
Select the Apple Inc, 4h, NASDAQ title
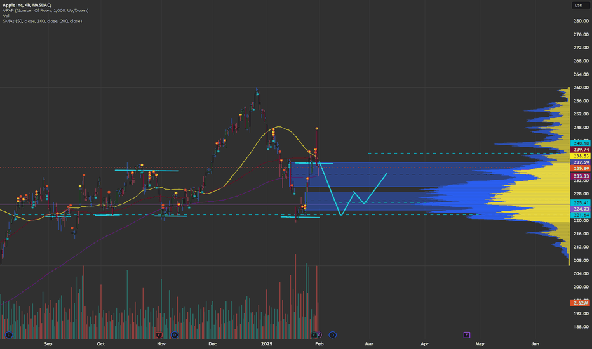pos(27,5)
